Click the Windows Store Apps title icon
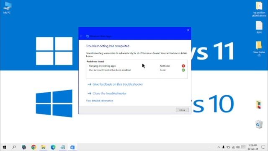Screen dimensions: 268x151 click(88, 36)
